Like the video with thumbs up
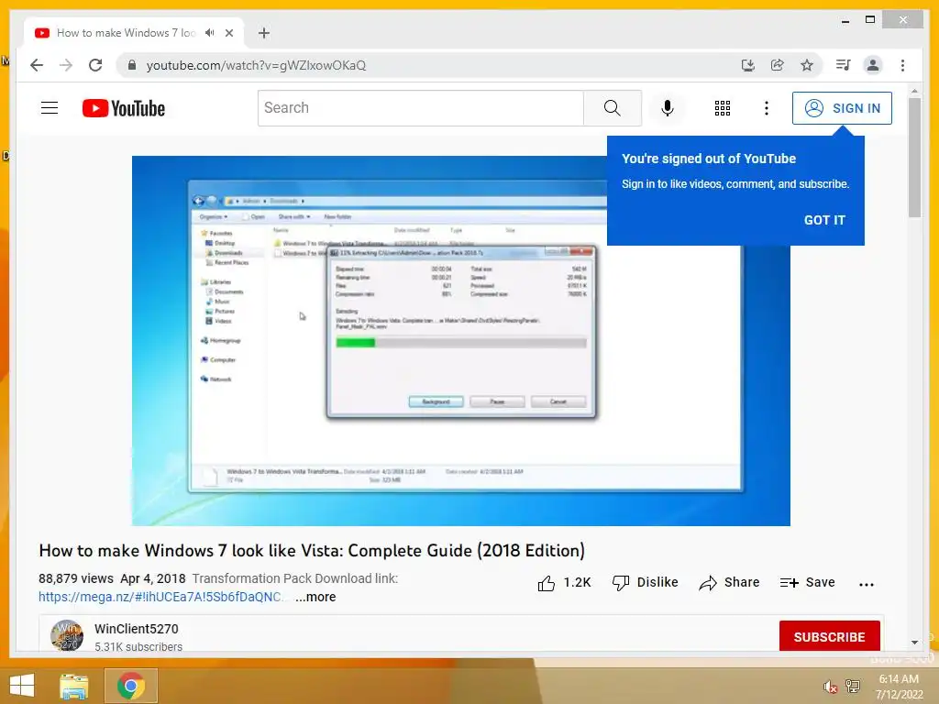 click(564, 582)
